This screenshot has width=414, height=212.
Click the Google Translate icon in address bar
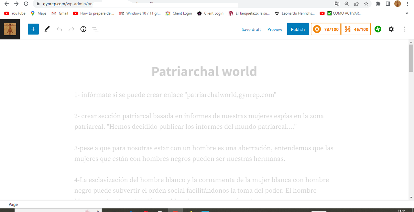(x=337, y=4)
